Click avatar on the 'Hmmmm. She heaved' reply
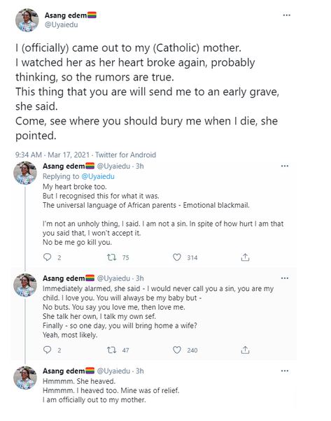Image resolution: width=331 pixels, height=421 pixels. pyautogui.click(x=25, y=378)
